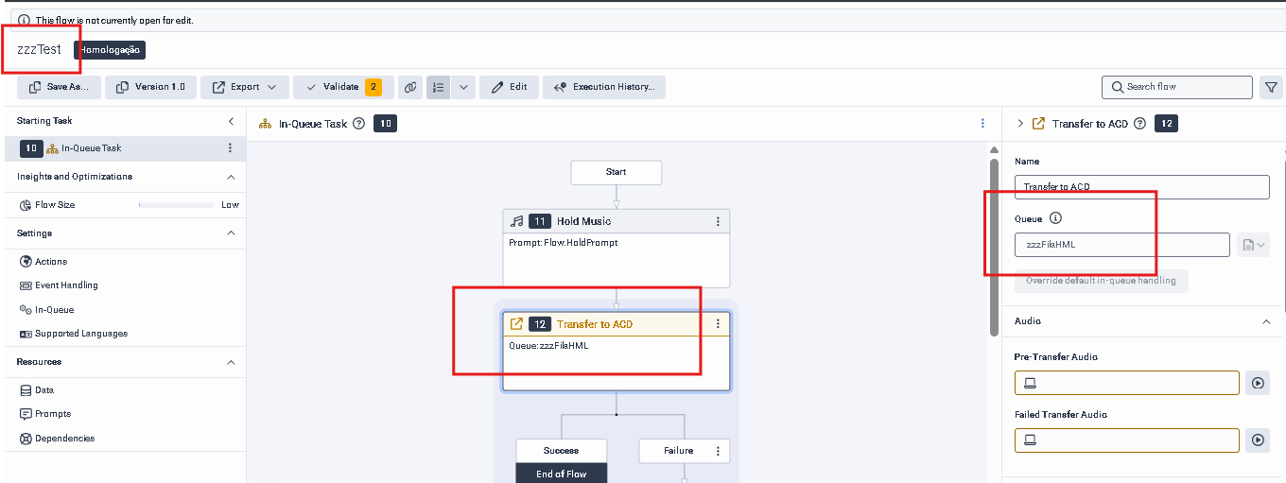The image size is (1286, 483).
Task: Toggle the numbered list view icon
Action: [x=438, y=87]
